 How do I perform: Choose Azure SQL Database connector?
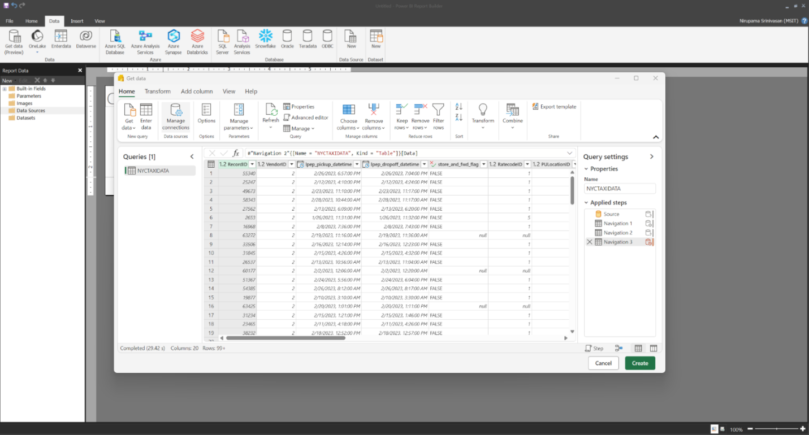pos(115,42)
